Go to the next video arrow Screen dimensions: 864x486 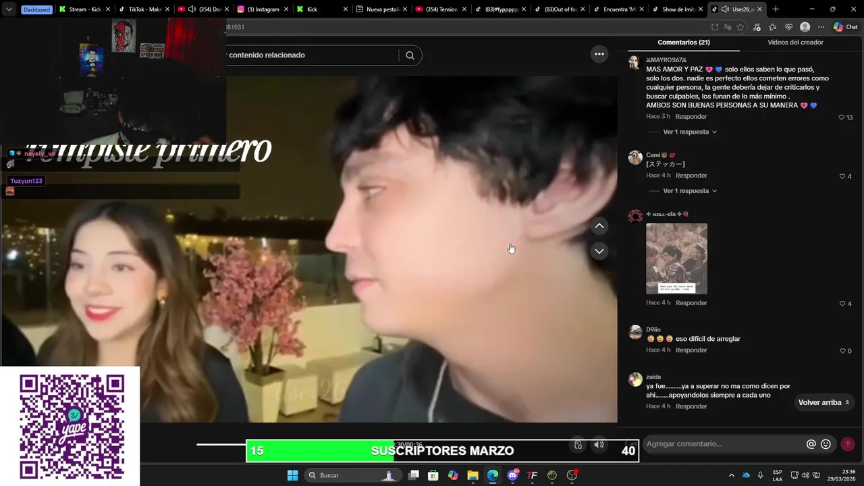coord(599,251)
